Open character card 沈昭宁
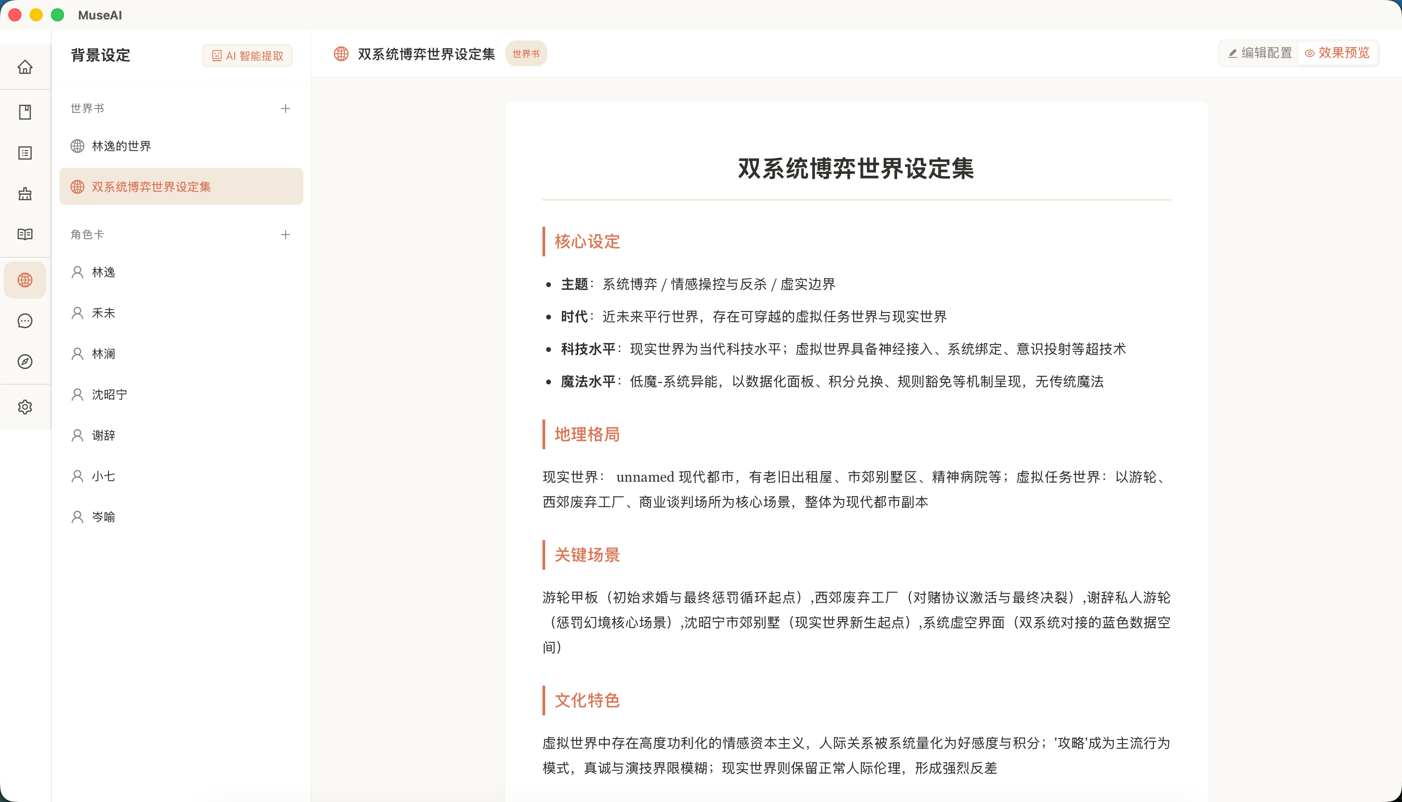1402x802 pixels. (181, 395)
